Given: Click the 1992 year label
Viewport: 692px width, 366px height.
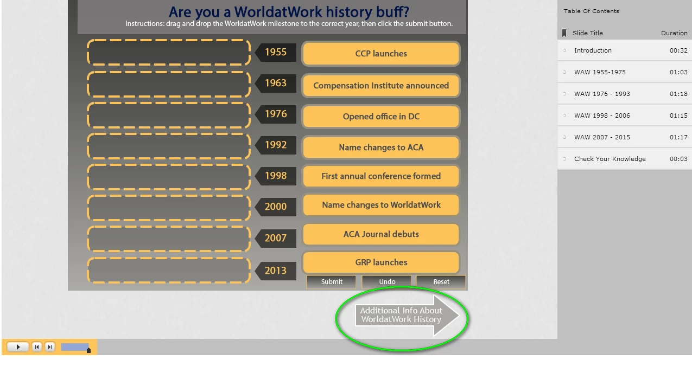Looking at the screenshot, I should coord(276,145).
